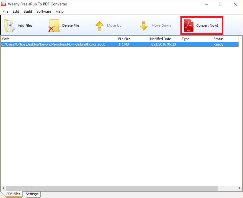Select the Beyond-Good-and-Evil-Galbraithcolor.epub path
This screenshot has width=243, height=198.
pyautogui.click(x=53, y=44)
